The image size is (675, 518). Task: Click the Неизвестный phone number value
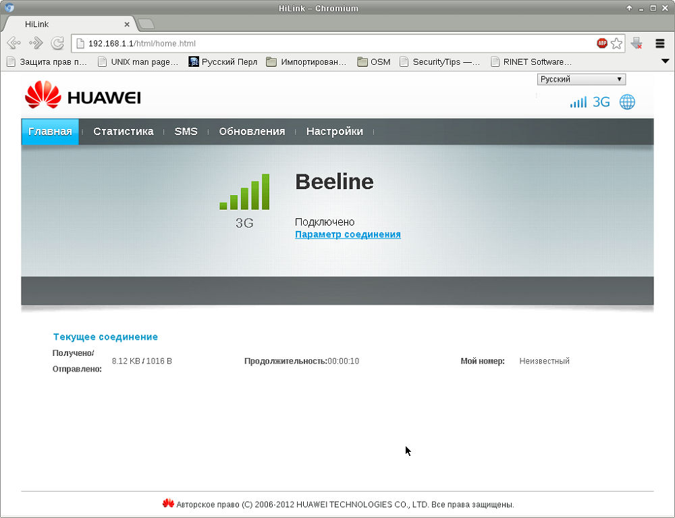click(544, 361)
